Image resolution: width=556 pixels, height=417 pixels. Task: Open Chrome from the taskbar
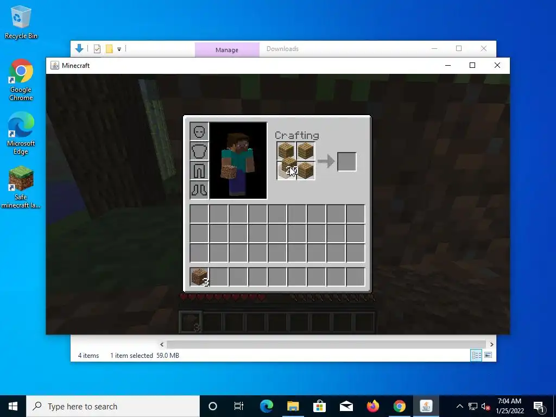click(x=399, y=406)
